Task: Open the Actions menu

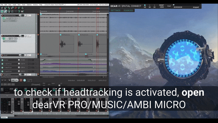Action: (x=35, y=5)
